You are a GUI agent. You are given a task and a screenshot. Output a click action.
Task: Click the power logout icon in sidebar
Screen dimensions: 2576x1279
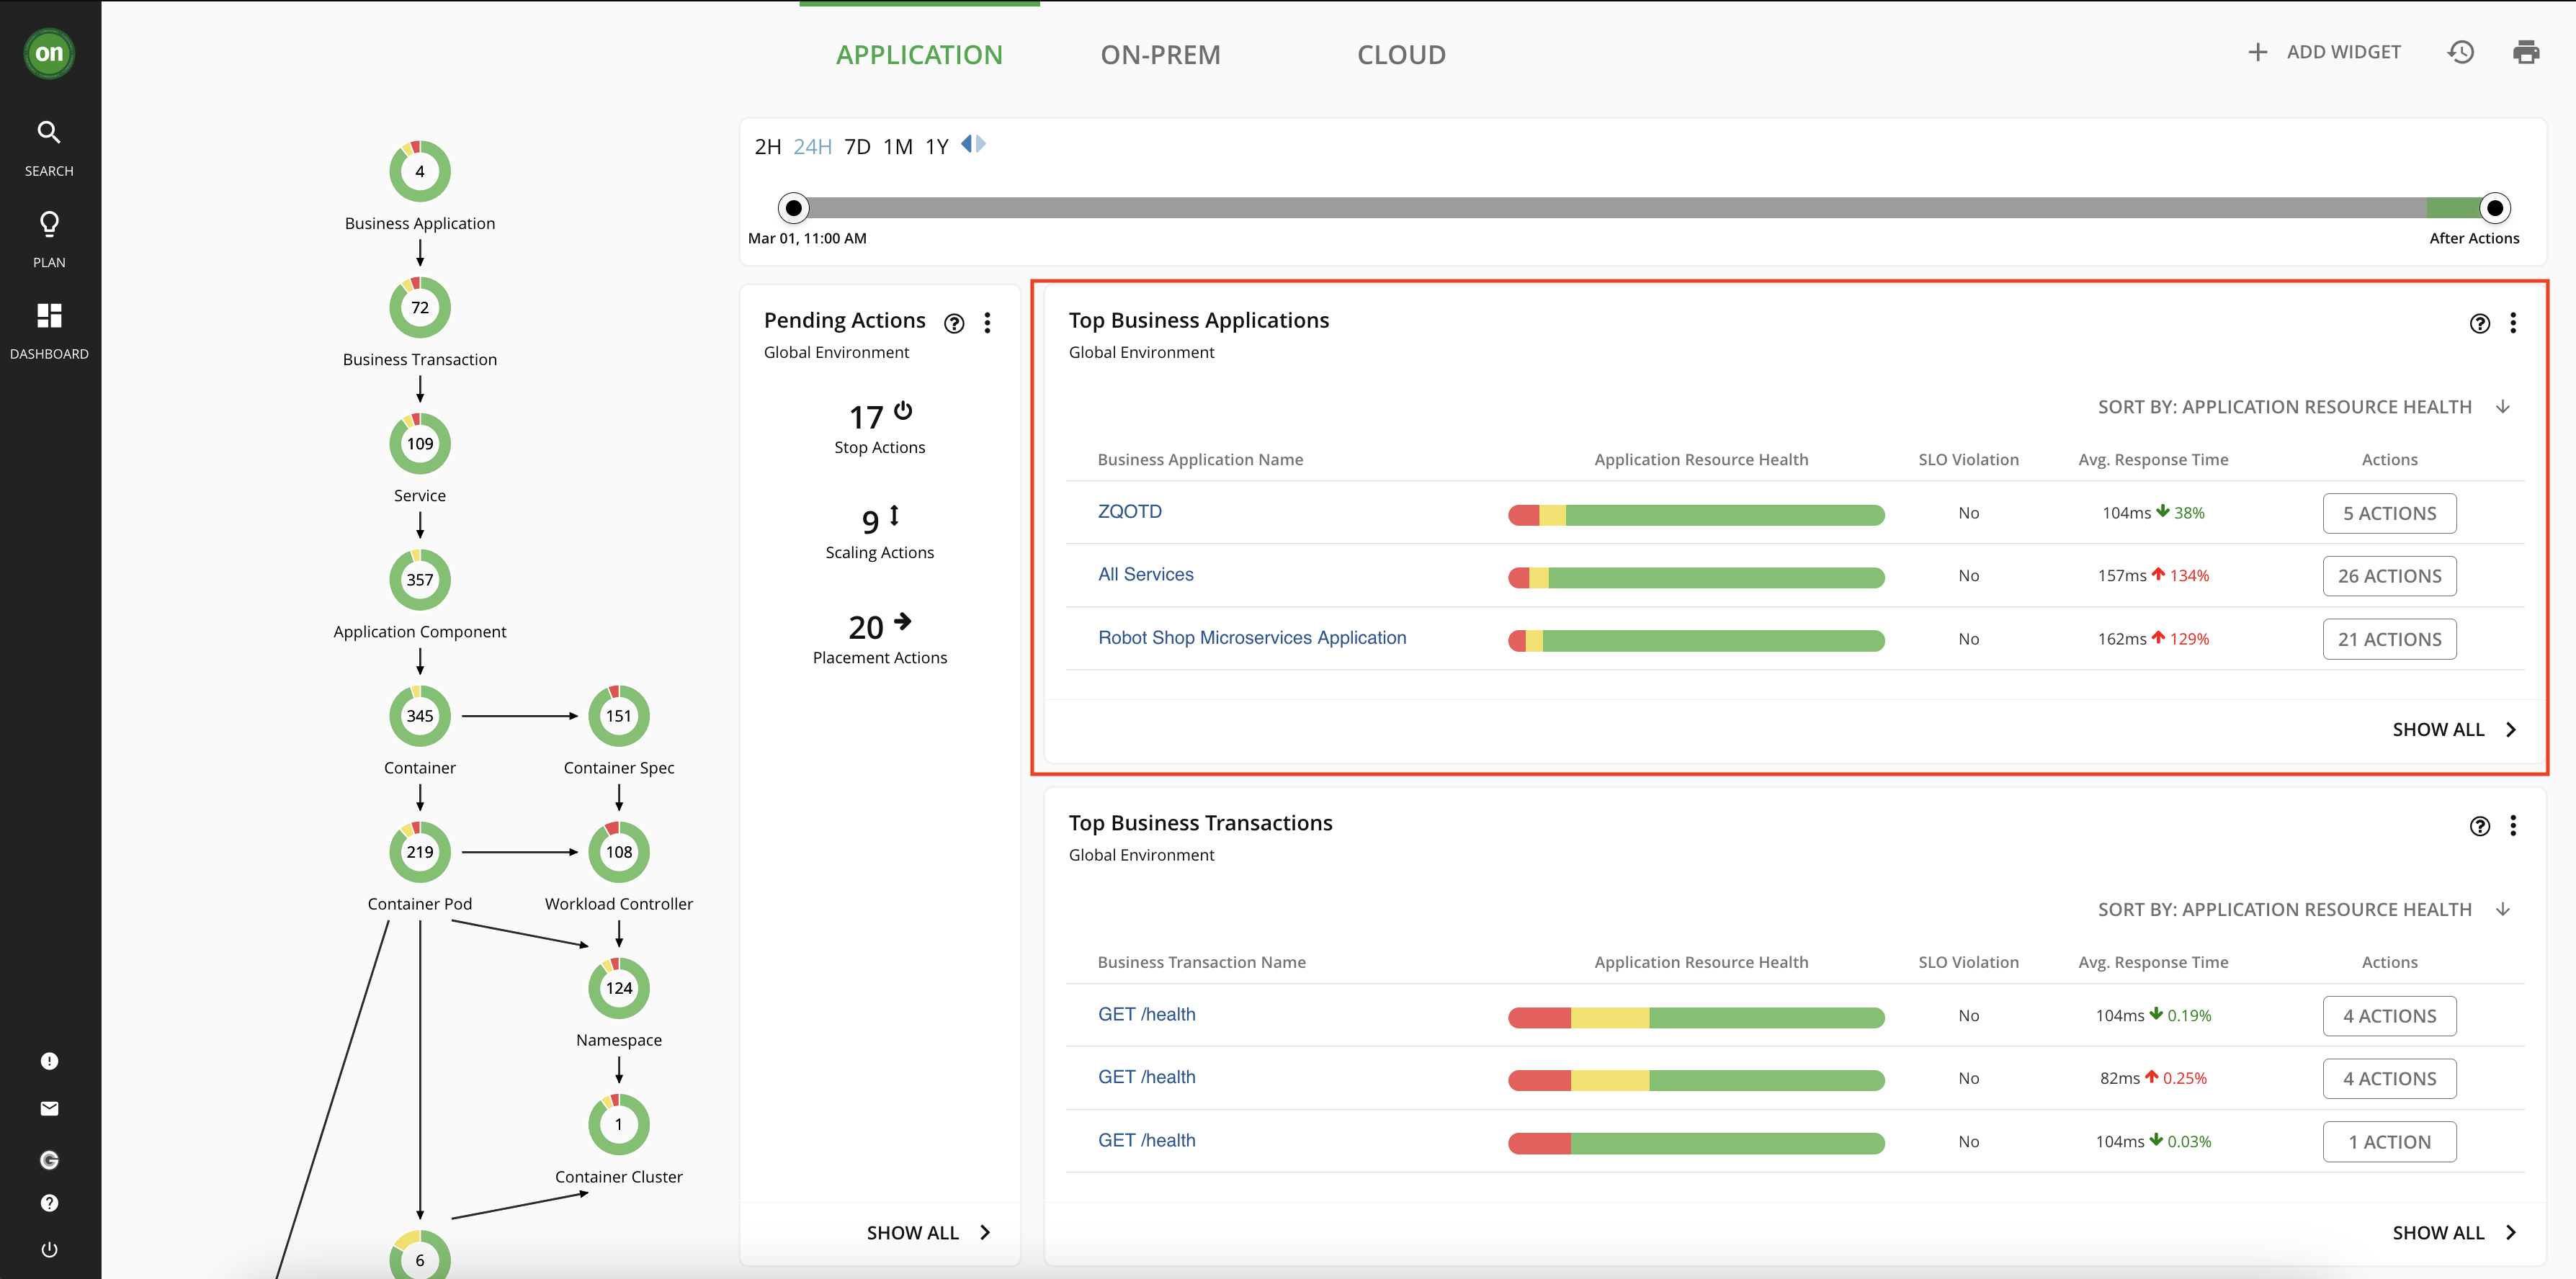click(x=49, y=1250)
